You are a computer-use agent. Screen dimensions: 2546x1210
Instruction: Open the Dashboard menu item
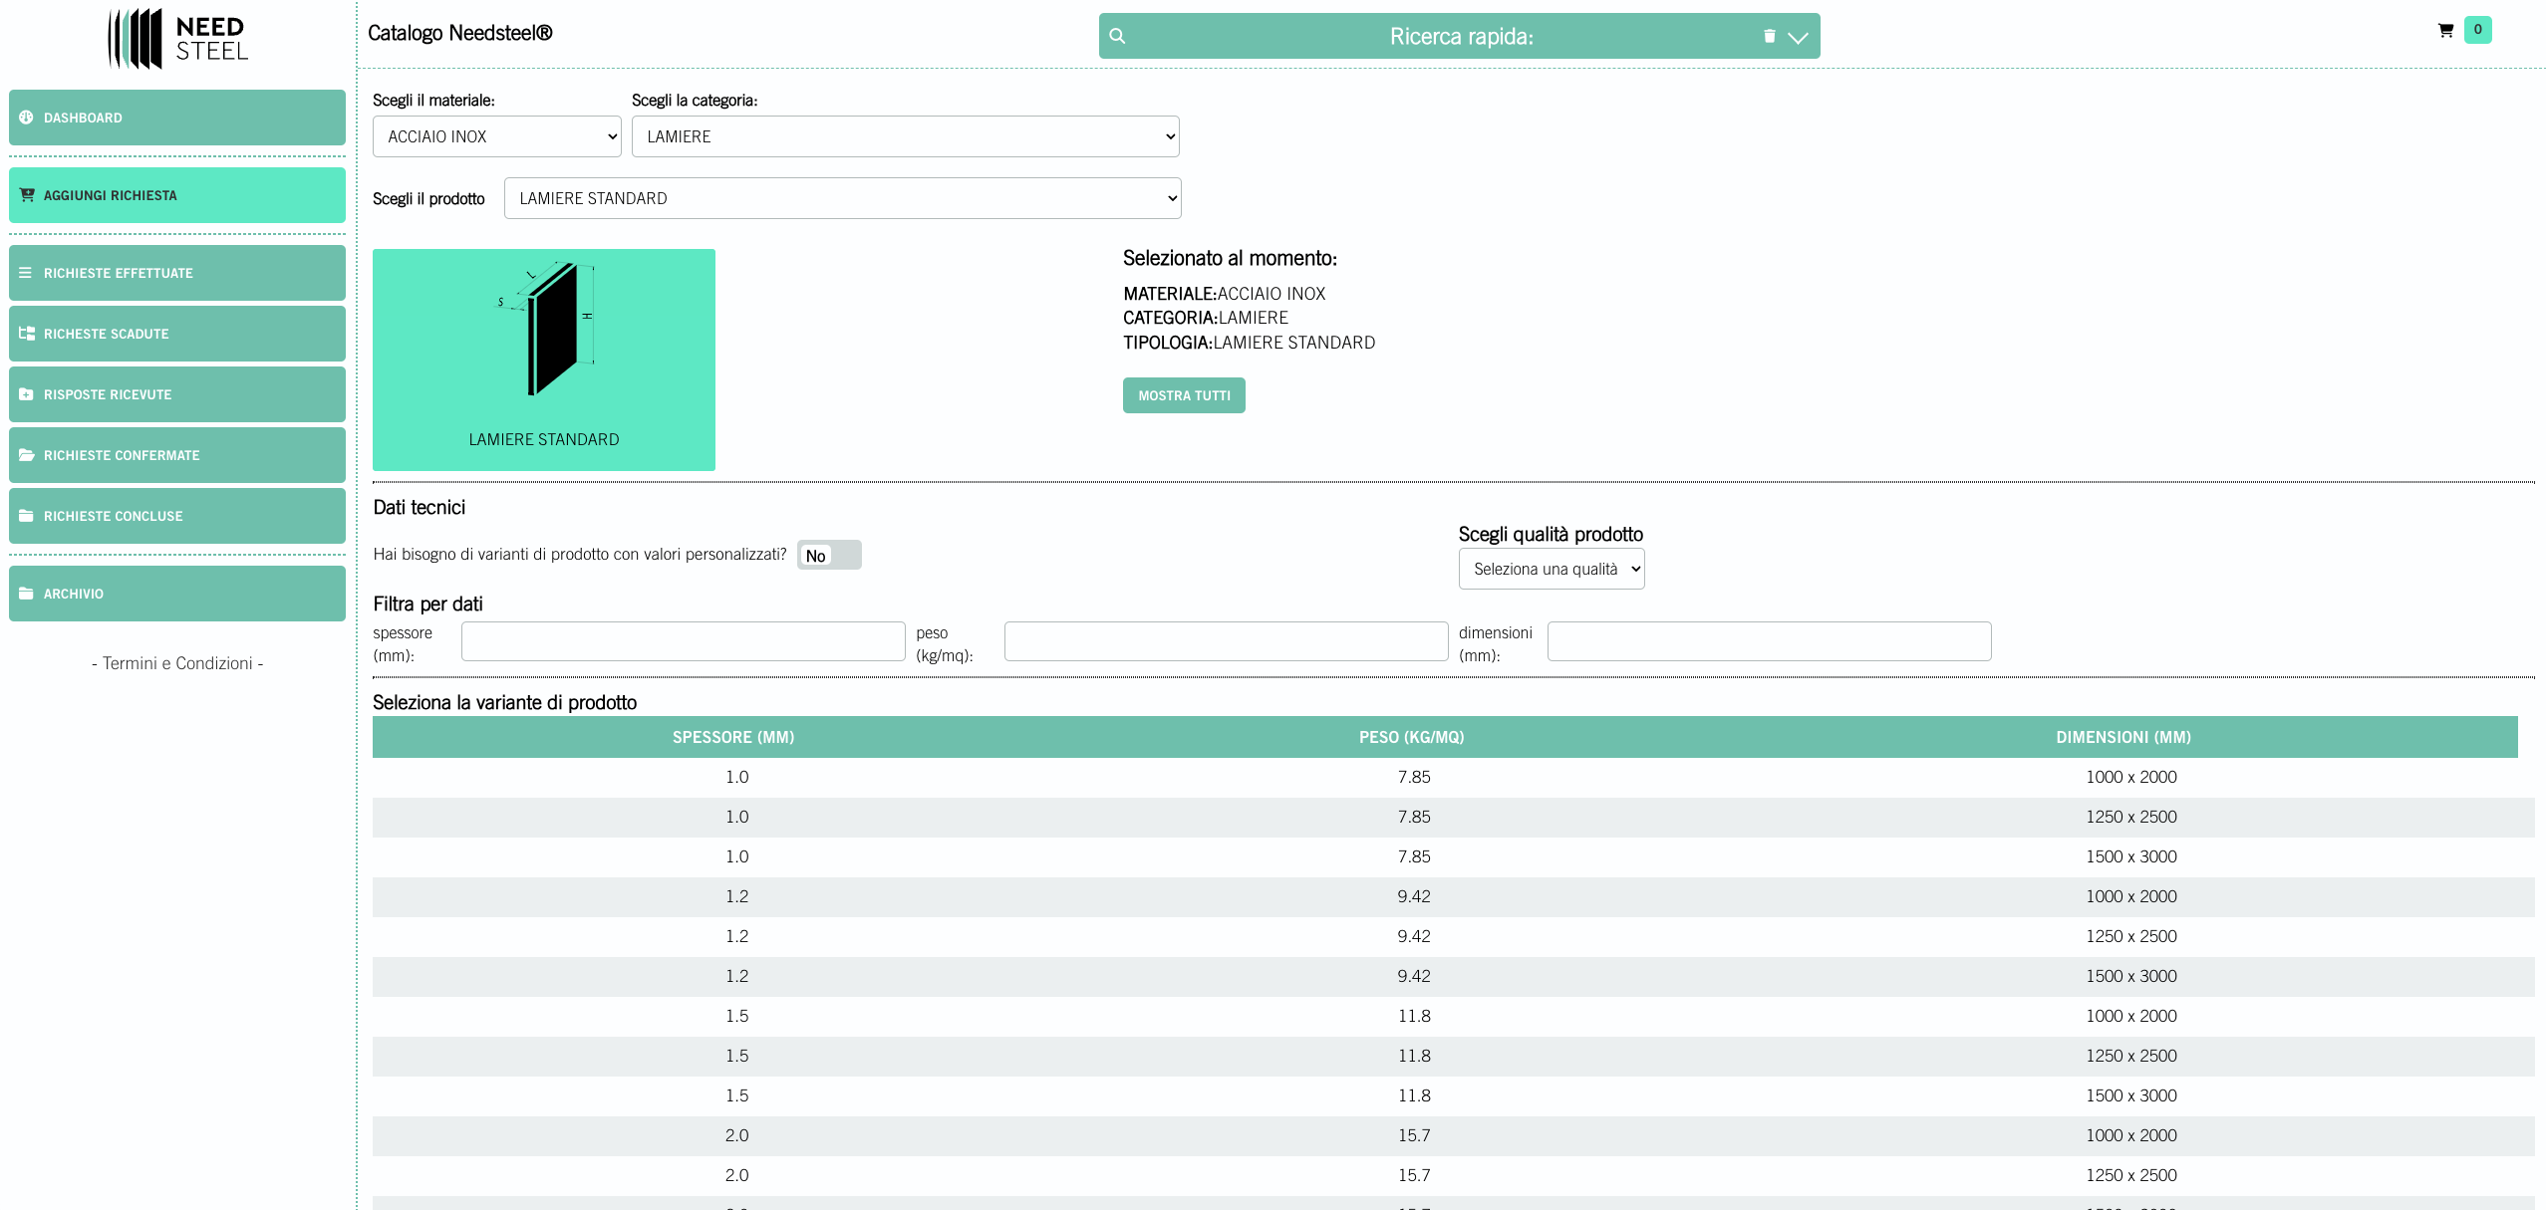click(177, 118)
